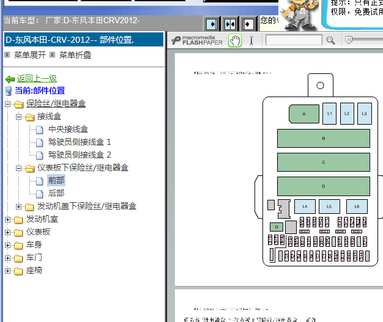Expand the 发动机室 tree node
Viewport: 383px width, 322px height.
[7, 220]
